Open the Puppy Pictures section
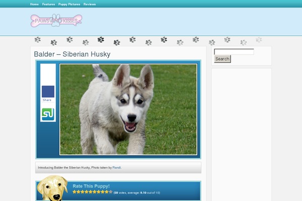 click(69, 4)
